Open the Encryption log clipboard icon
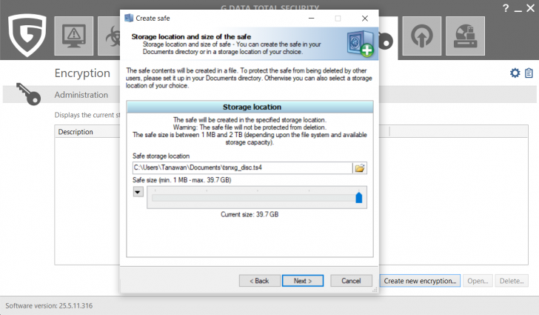Screen dimensions: 539x315 tap(529, 73)
